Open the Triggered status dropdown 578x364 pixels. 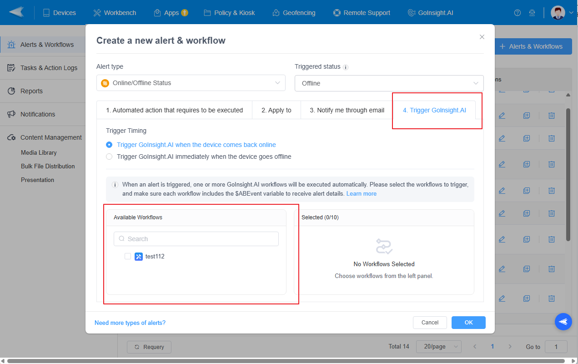click(389, 83)
